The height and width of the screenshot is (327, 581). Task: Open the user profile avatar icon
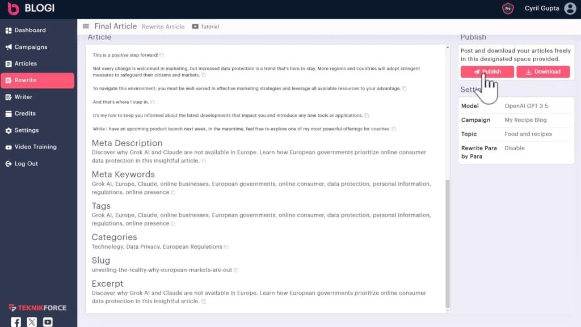point(570,9)
